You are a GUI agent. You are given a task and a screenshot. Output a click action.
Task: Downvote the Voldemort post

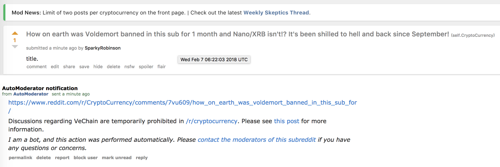(15, 47)
